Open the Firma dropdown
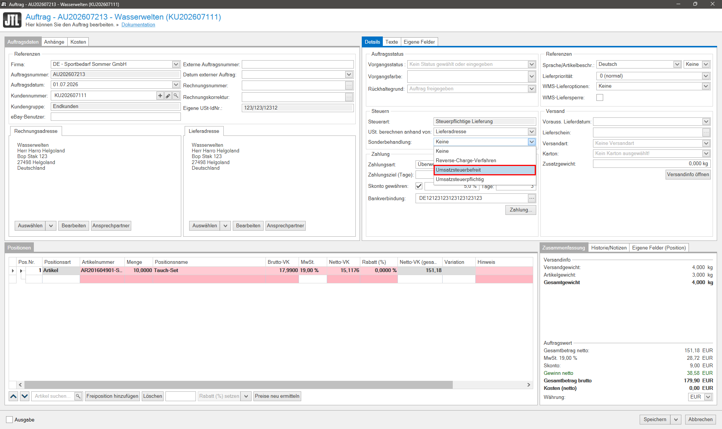Screen dimensions: 722x429 [176, 64]
